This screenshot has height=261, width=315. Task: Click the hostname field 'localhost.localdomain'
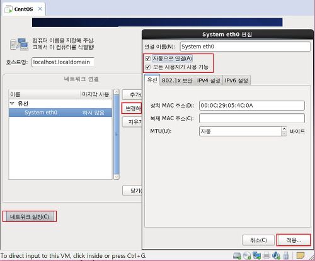[x=63, y=62]
